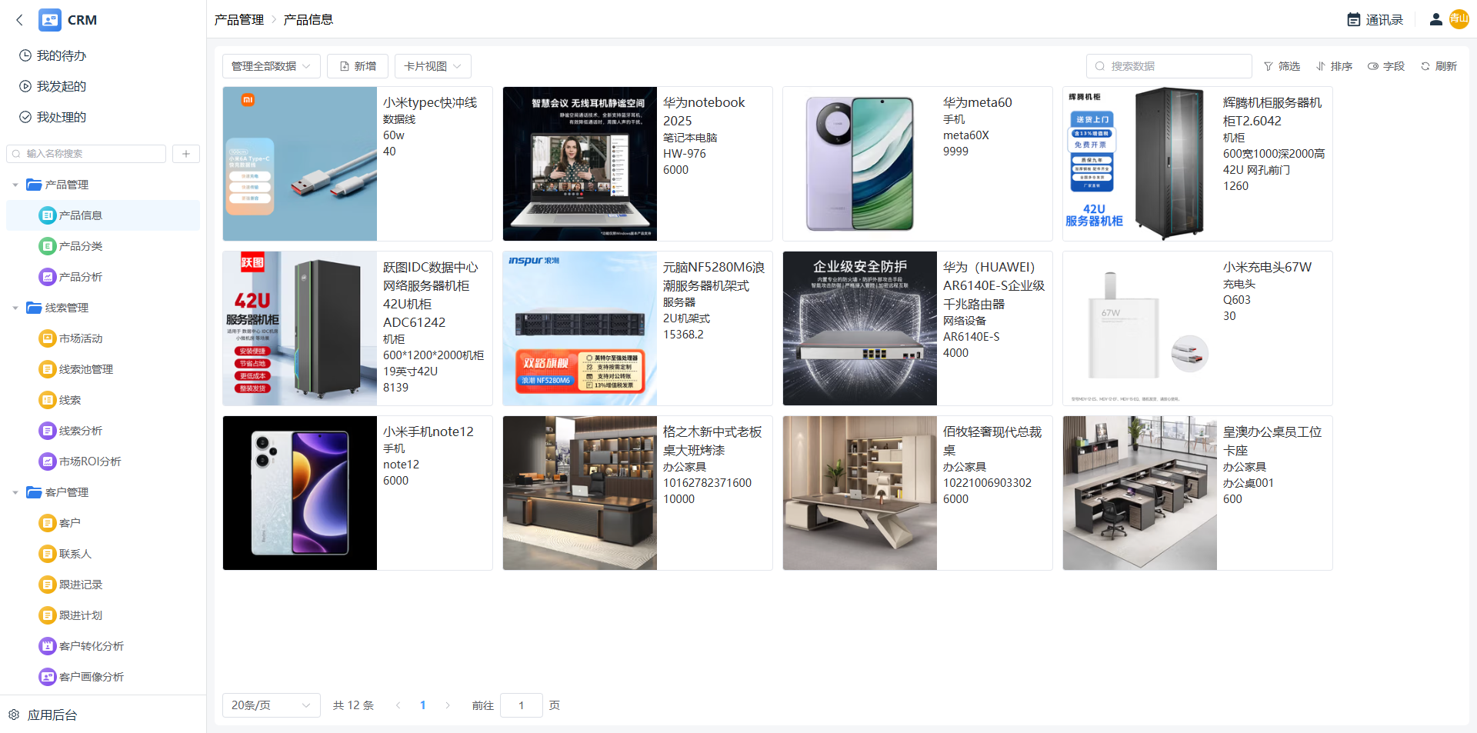Open the 通讯录 contacts calendar icon
1477x733 pixels.
point(1354,20)
